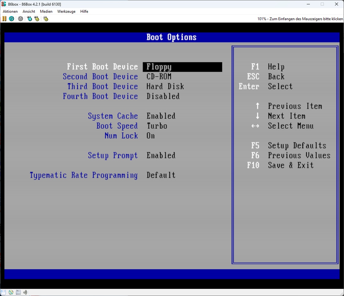Select the Boot Speed Turbo value
The height and width of the screenshot is (296, 344).
[157, 126]
